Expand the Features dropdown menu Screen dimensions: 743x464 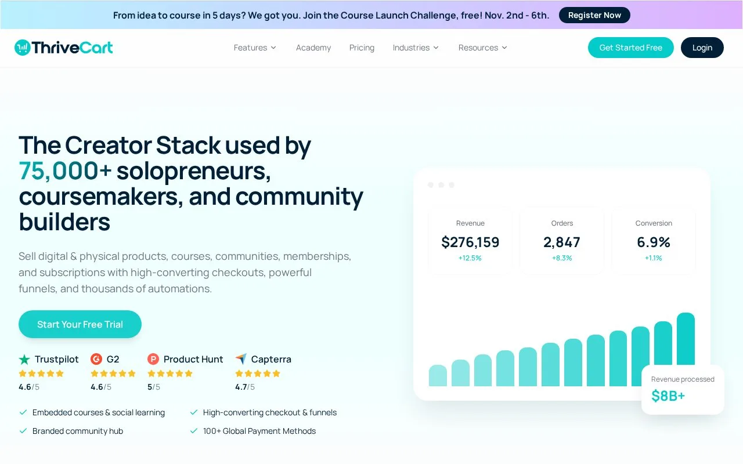[255, 48]
